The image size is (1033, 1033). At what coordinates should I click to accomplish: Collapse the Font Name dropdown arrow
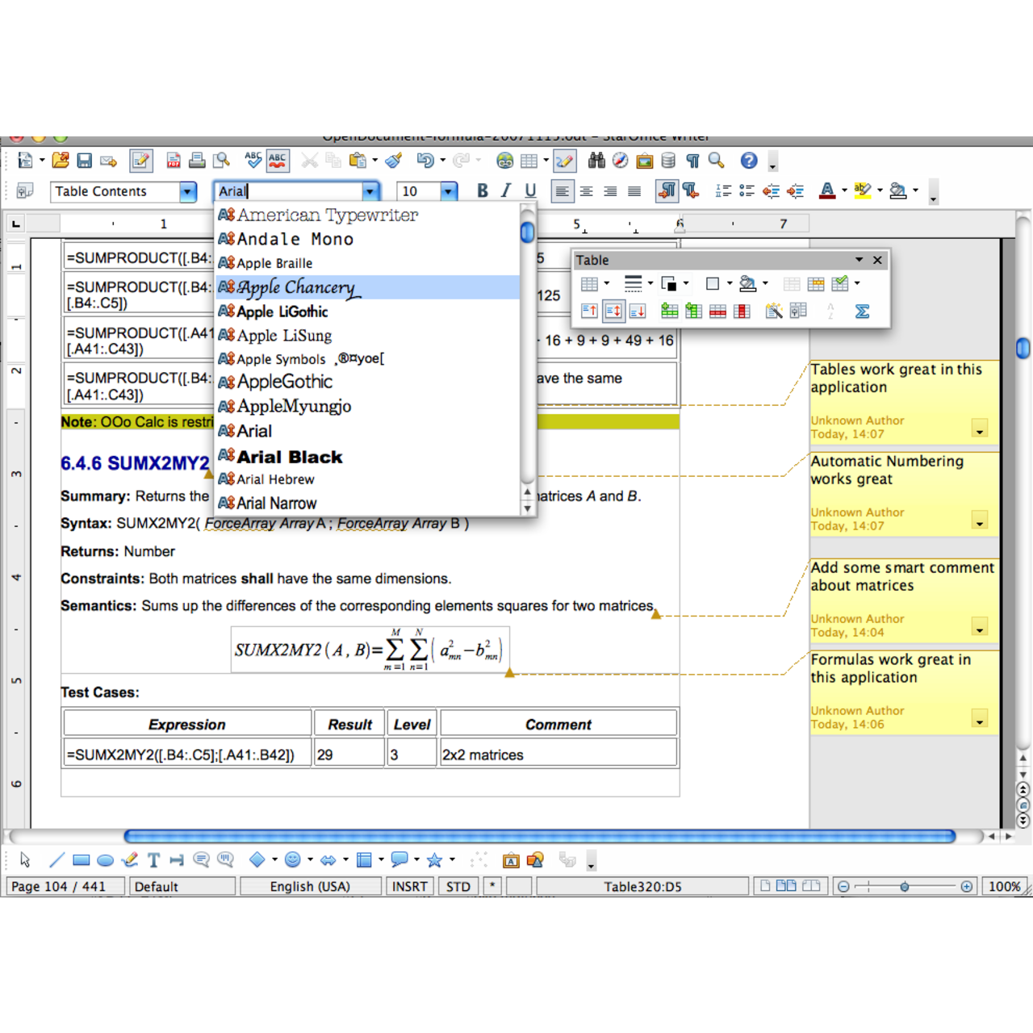[x=370, y=191]
